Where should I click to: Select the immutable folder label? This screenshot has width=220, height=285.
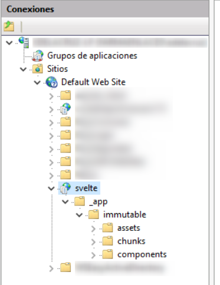coord(124,215)
